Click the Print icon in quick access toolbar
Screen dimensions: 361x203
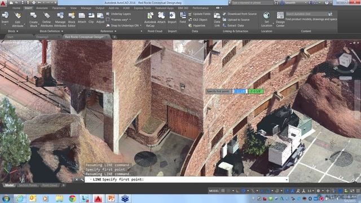point(34,3)
